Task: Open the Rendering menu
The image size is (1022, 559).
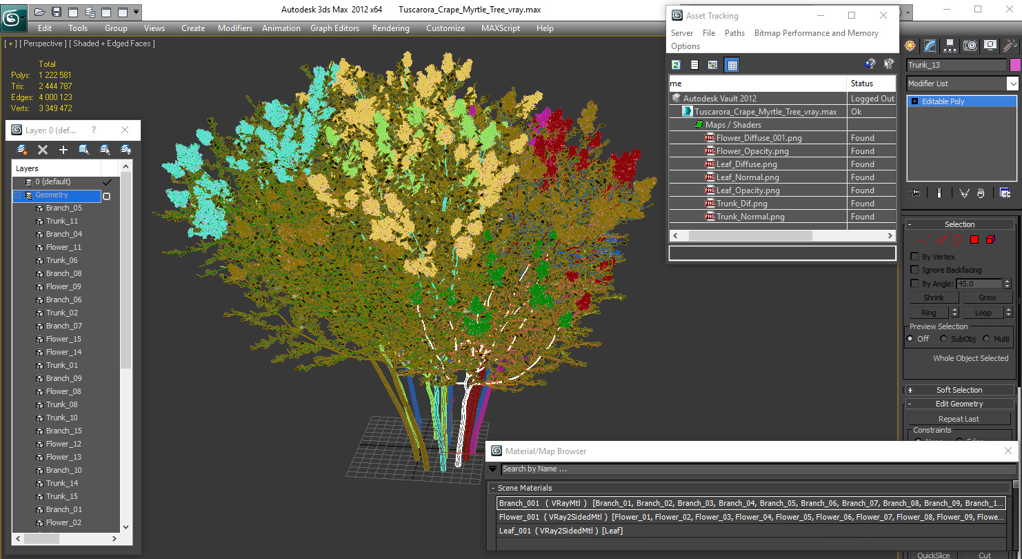Action: click(x=390, y=28)
